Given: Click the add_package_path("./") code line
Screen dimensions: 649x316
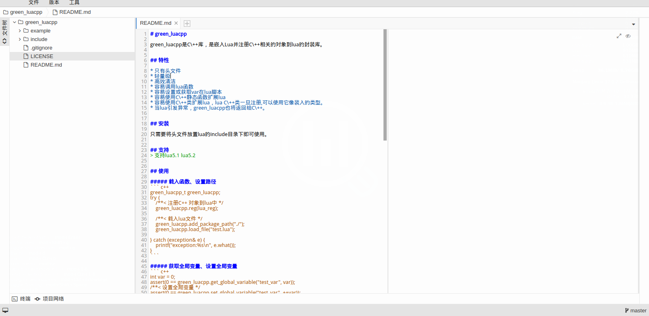Looking at the screenshot, I should click(x=200, y=224).
